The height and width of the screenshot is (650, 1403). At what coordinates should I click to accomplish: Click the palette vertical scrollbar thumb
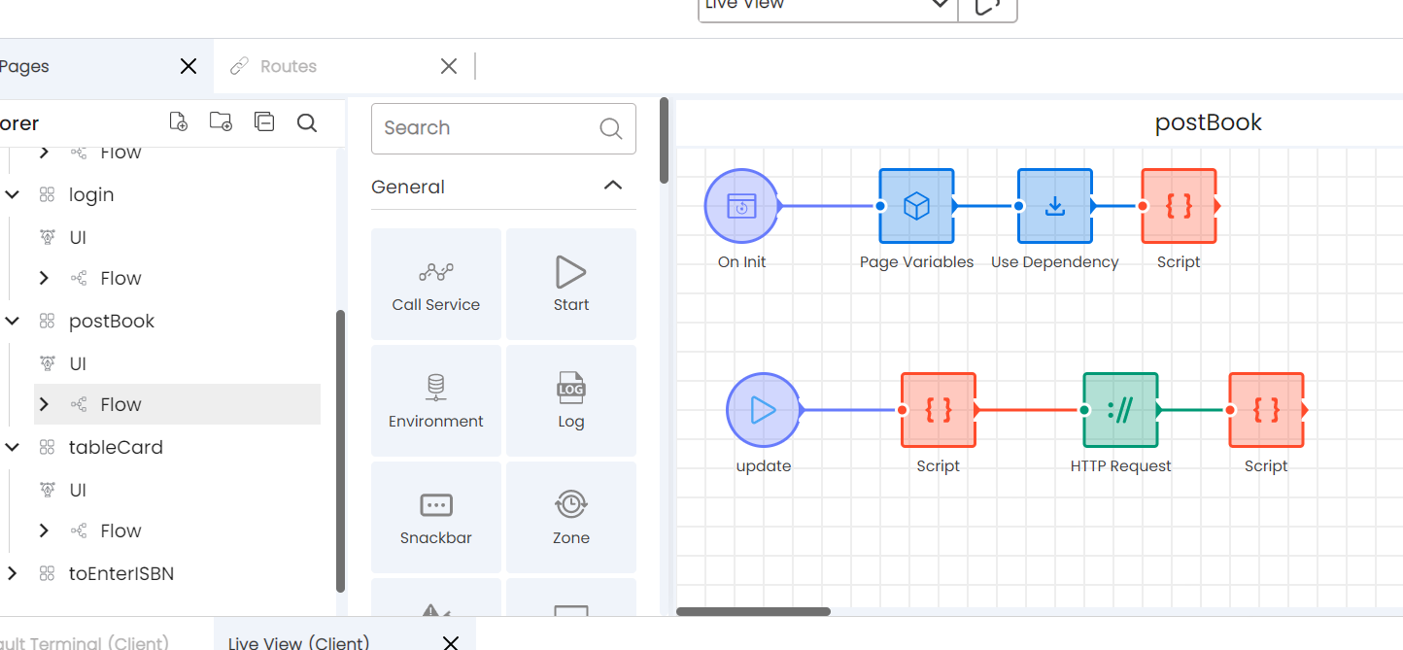(664, 140)
